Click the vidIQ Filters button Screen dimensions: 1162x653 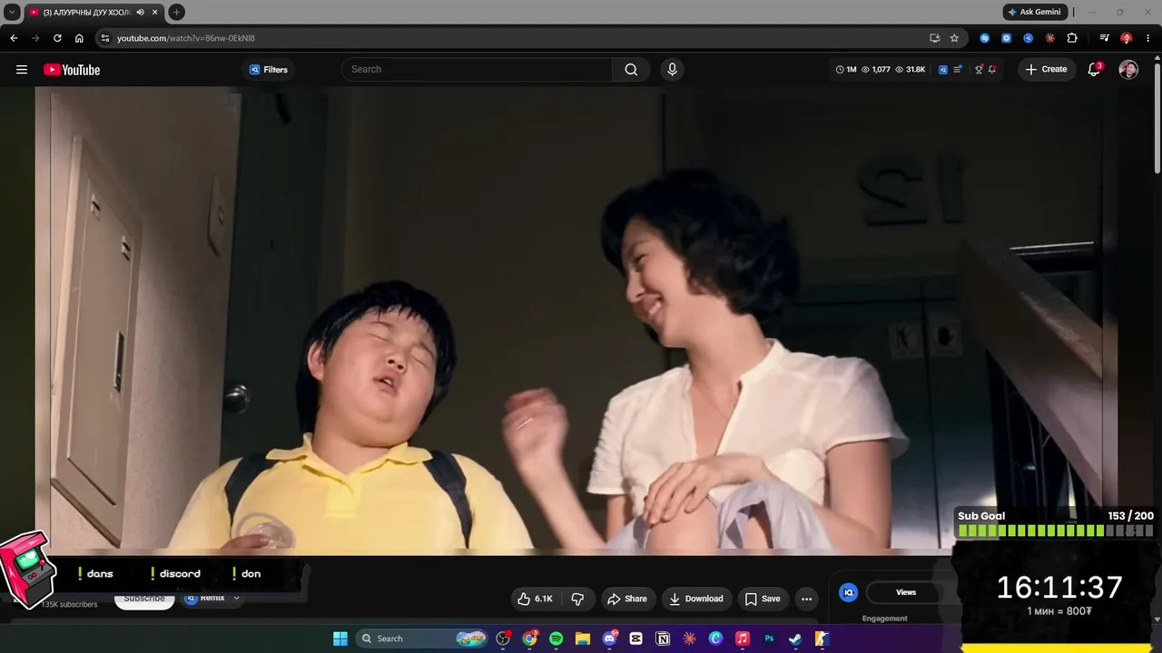[x=269, y=70]
